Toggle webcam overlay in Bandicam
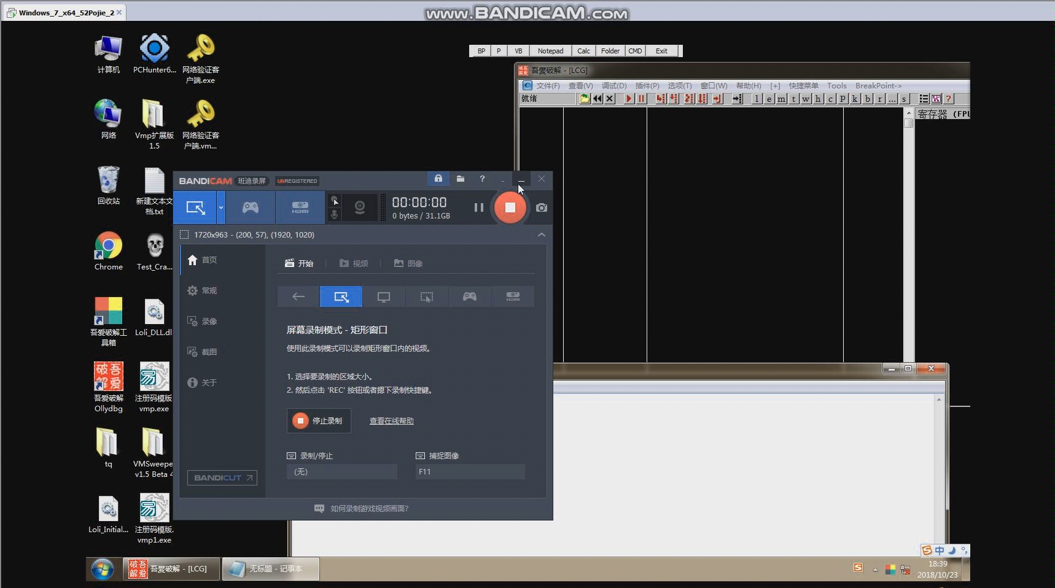This screenshot has width=1055, height=588. coord(360,207)
